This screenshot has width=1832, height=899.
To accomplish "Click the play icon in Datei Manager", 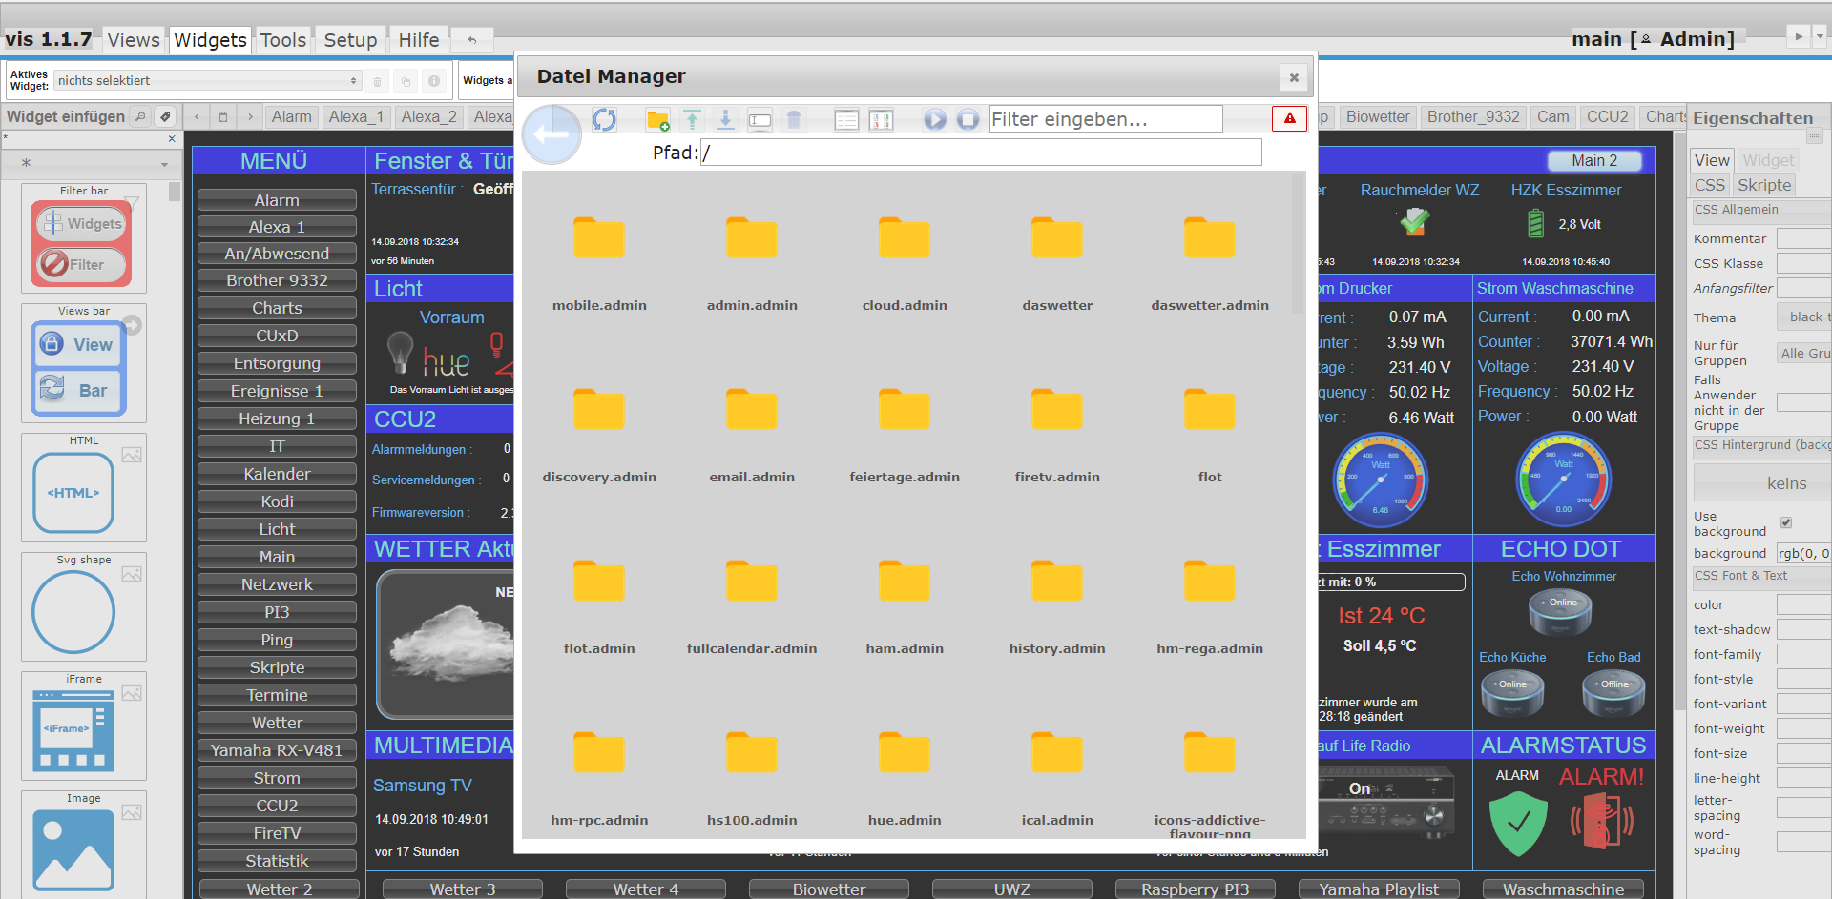I will click(935, 119).
